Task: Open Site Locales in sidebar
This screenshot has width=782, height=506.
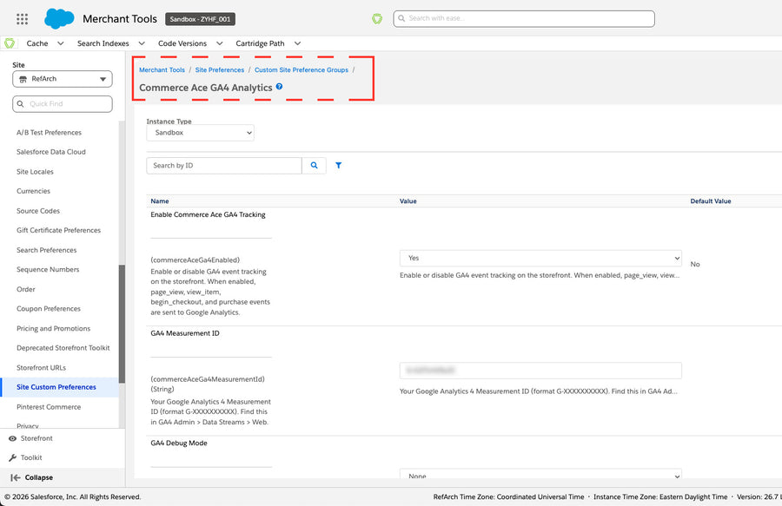Action: 35,172
